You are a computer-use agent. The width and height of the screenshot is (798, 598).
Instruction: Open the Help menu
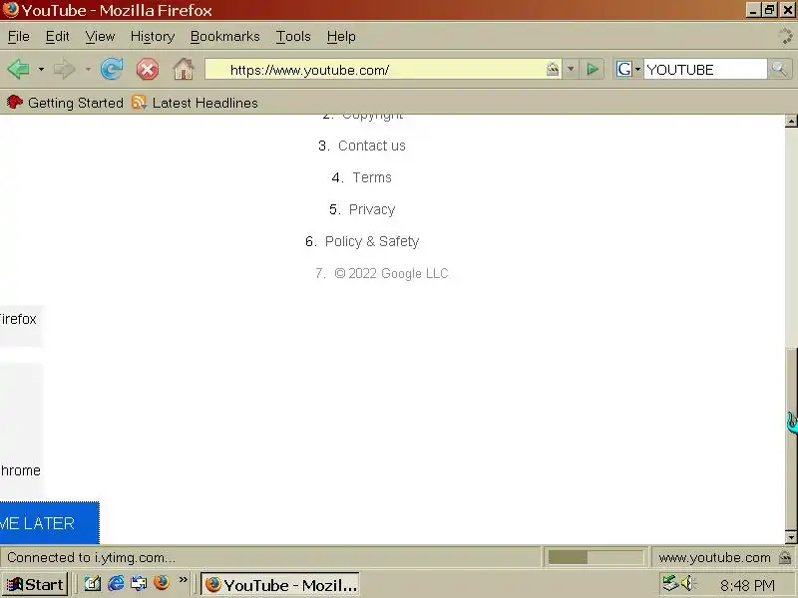coord(341,37)
